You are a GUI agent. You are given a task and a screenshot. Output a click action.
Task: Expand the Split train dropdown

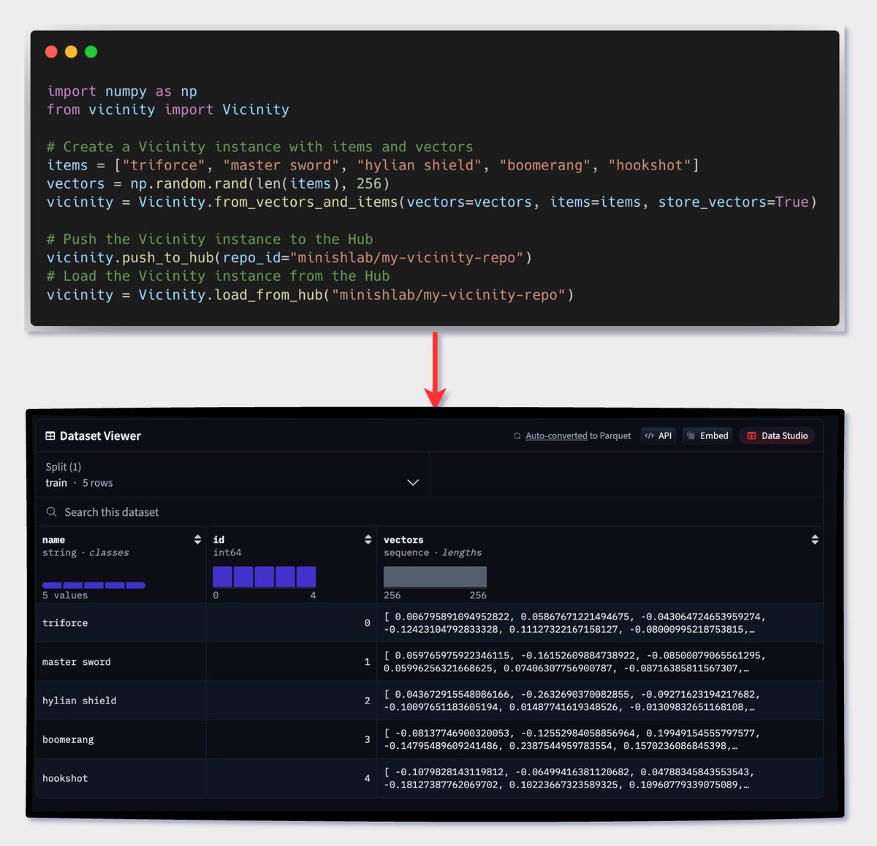(232, 475)
